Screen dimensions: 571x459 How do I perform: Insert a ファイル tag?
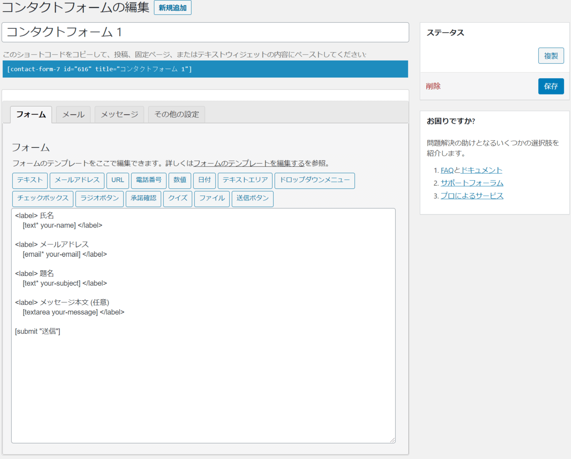pyautogui.click(x=212, y=199)
